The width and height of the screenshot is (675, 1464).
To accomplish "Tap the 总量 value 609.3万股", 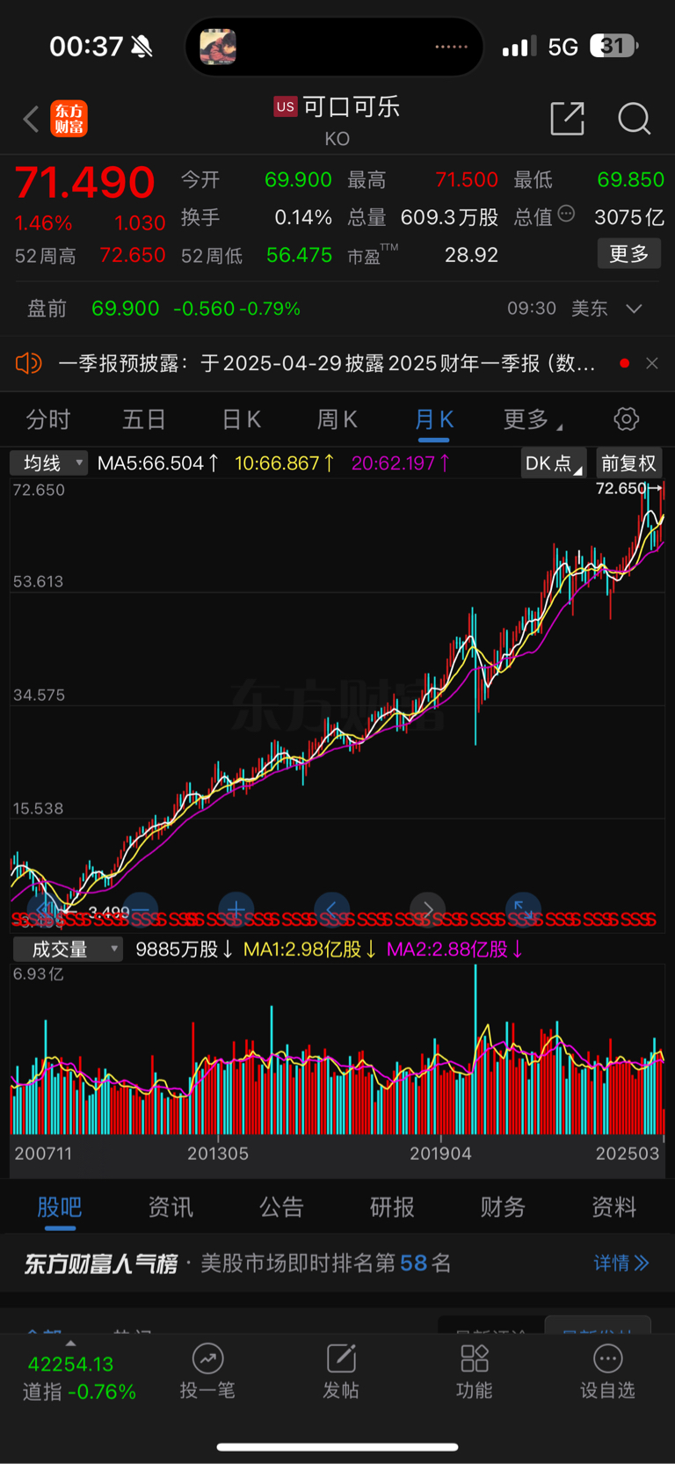I will coord(449,217).
